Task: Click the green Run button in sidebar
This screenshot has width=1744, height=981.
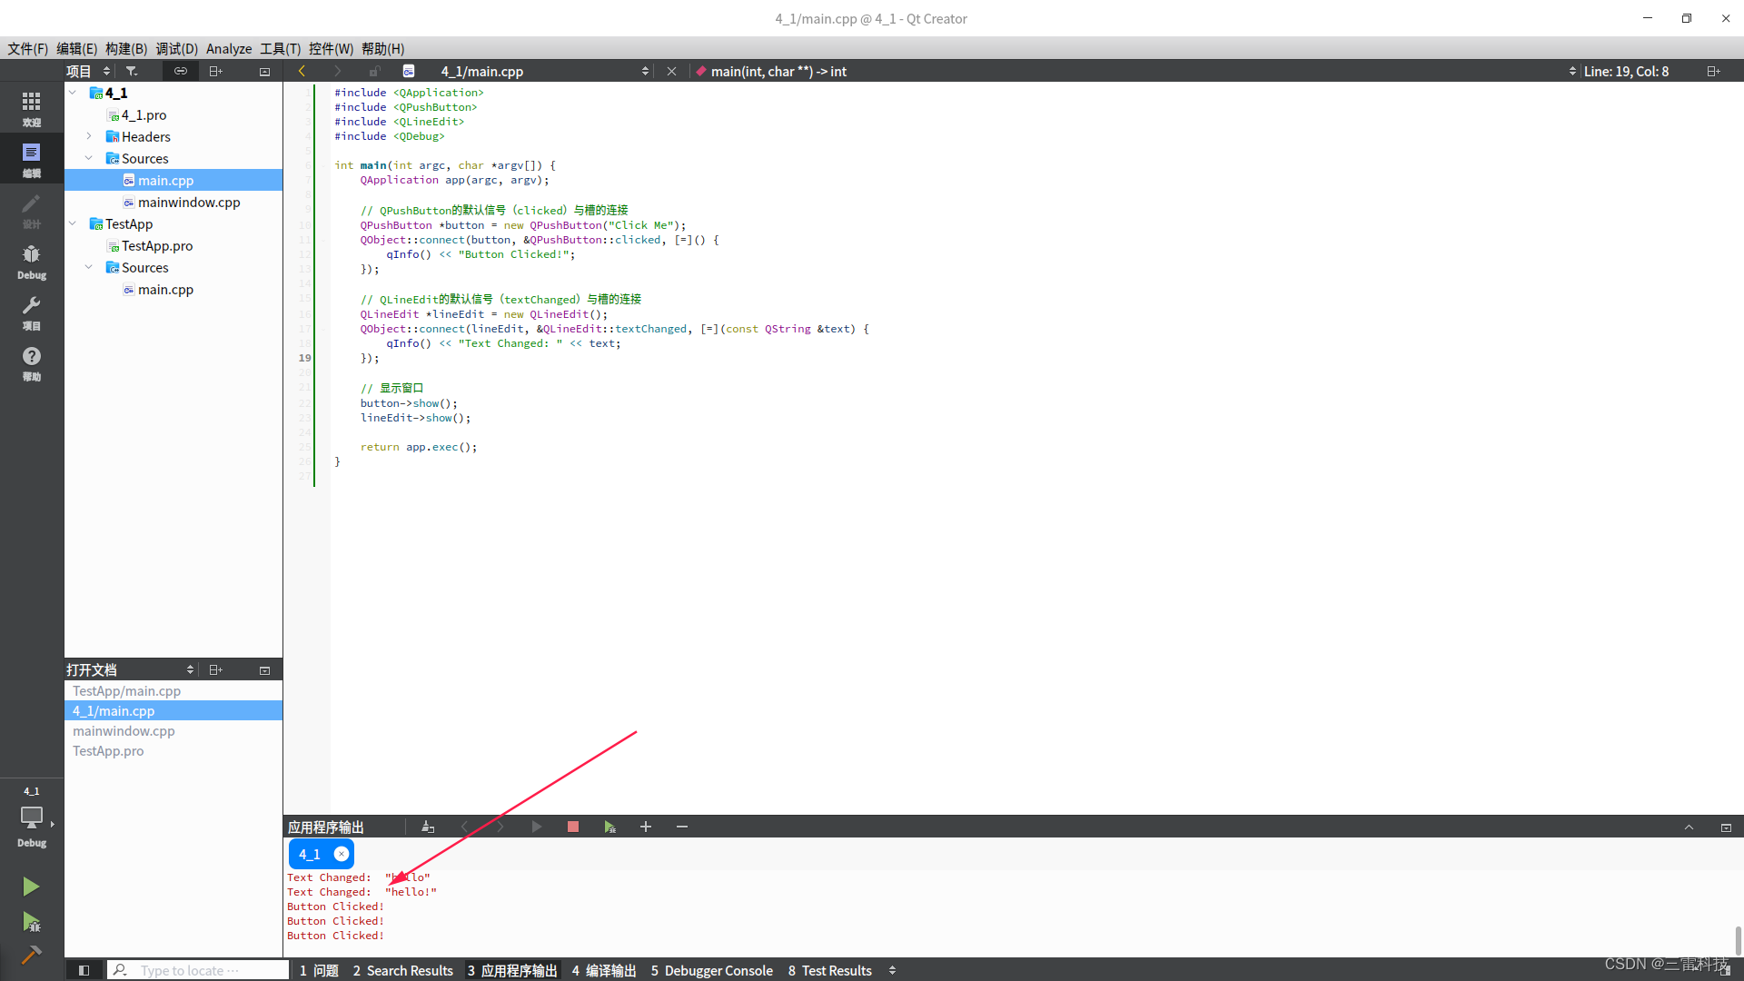Action: (x=31, y=887)
